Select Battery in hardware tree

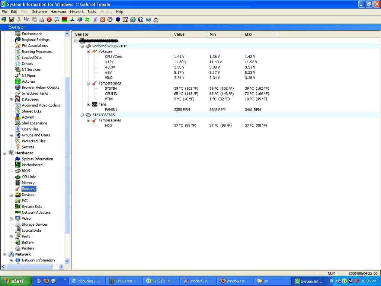[28, 242]
